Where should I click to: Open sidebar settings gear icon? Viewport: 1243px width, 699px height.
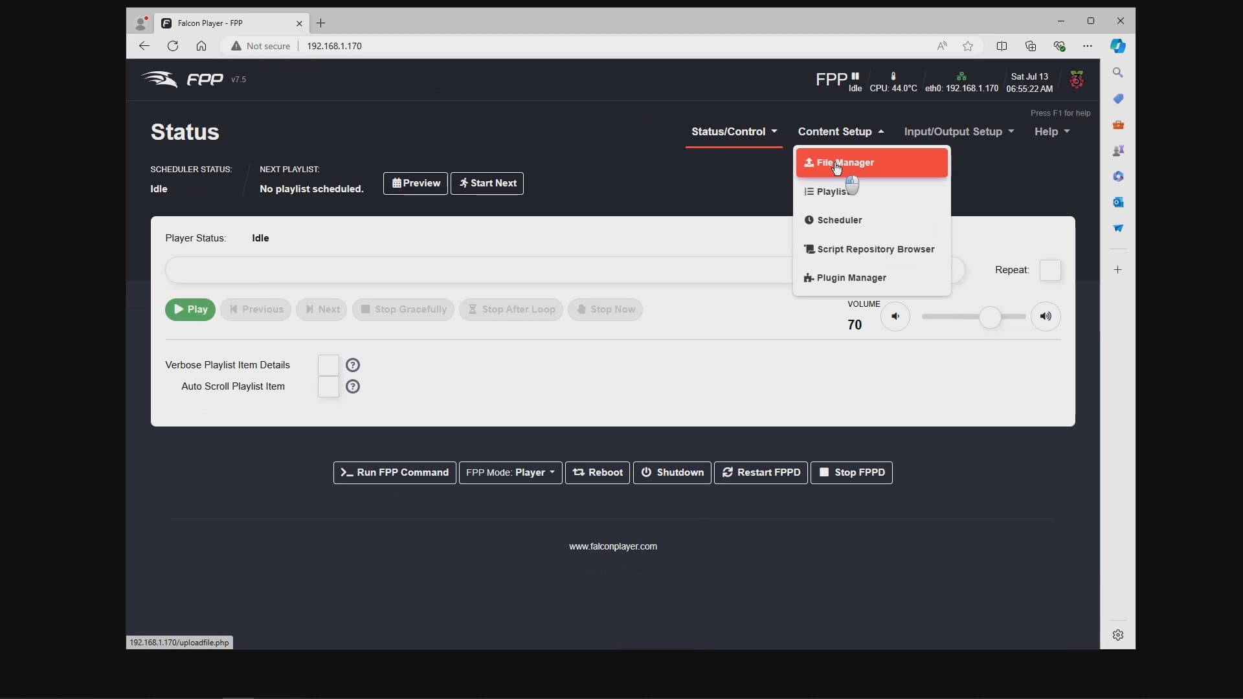(1118, 635)
